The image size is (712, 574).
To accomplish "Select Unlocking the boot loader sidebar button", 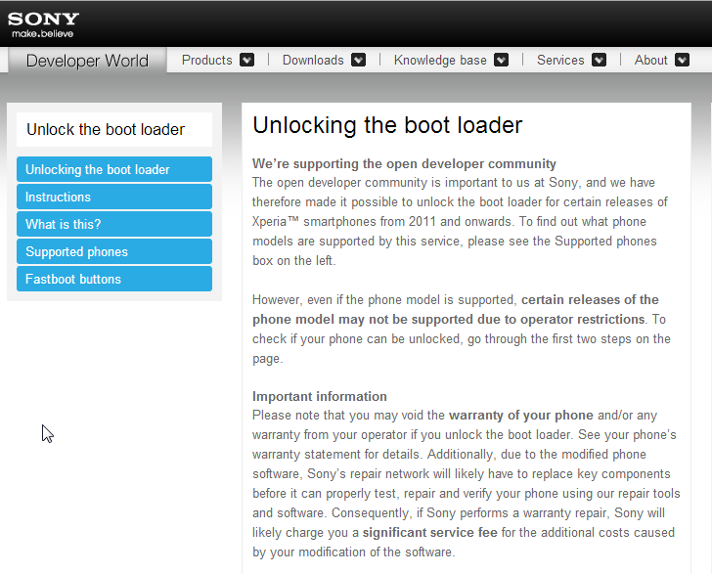I will [114, 169].
